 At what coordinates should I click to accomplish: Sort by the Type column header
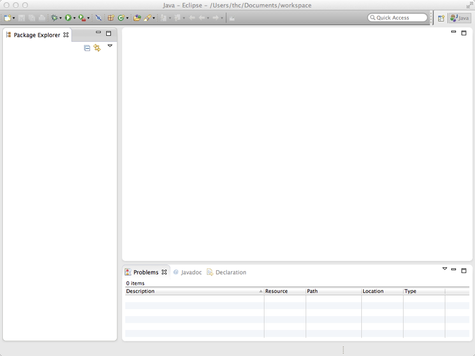coord(425,291)
